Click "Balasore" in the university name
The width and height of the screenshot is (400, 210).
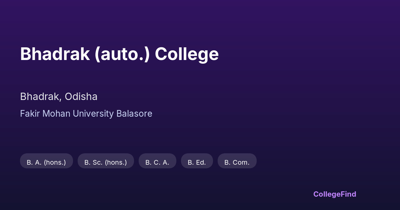pyautogui.click(x=134, y=114)
